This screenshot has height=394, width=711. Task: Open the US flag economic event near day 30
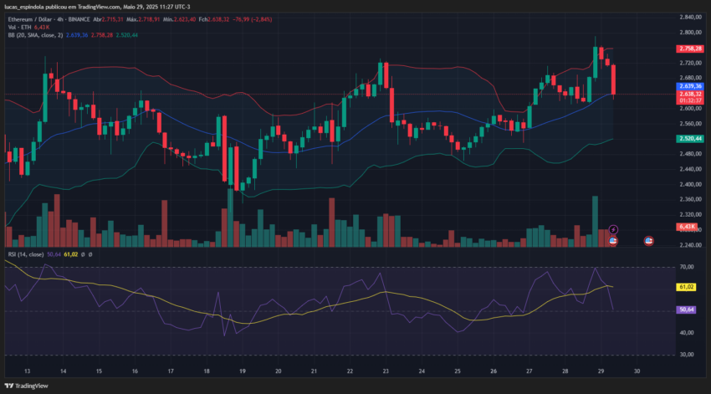click(x=649, y=241)
